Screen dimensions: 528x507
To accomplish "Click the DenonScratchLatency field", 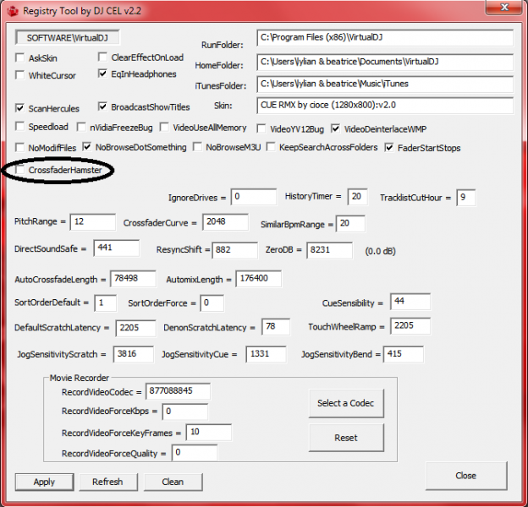I will pos(276,327).
